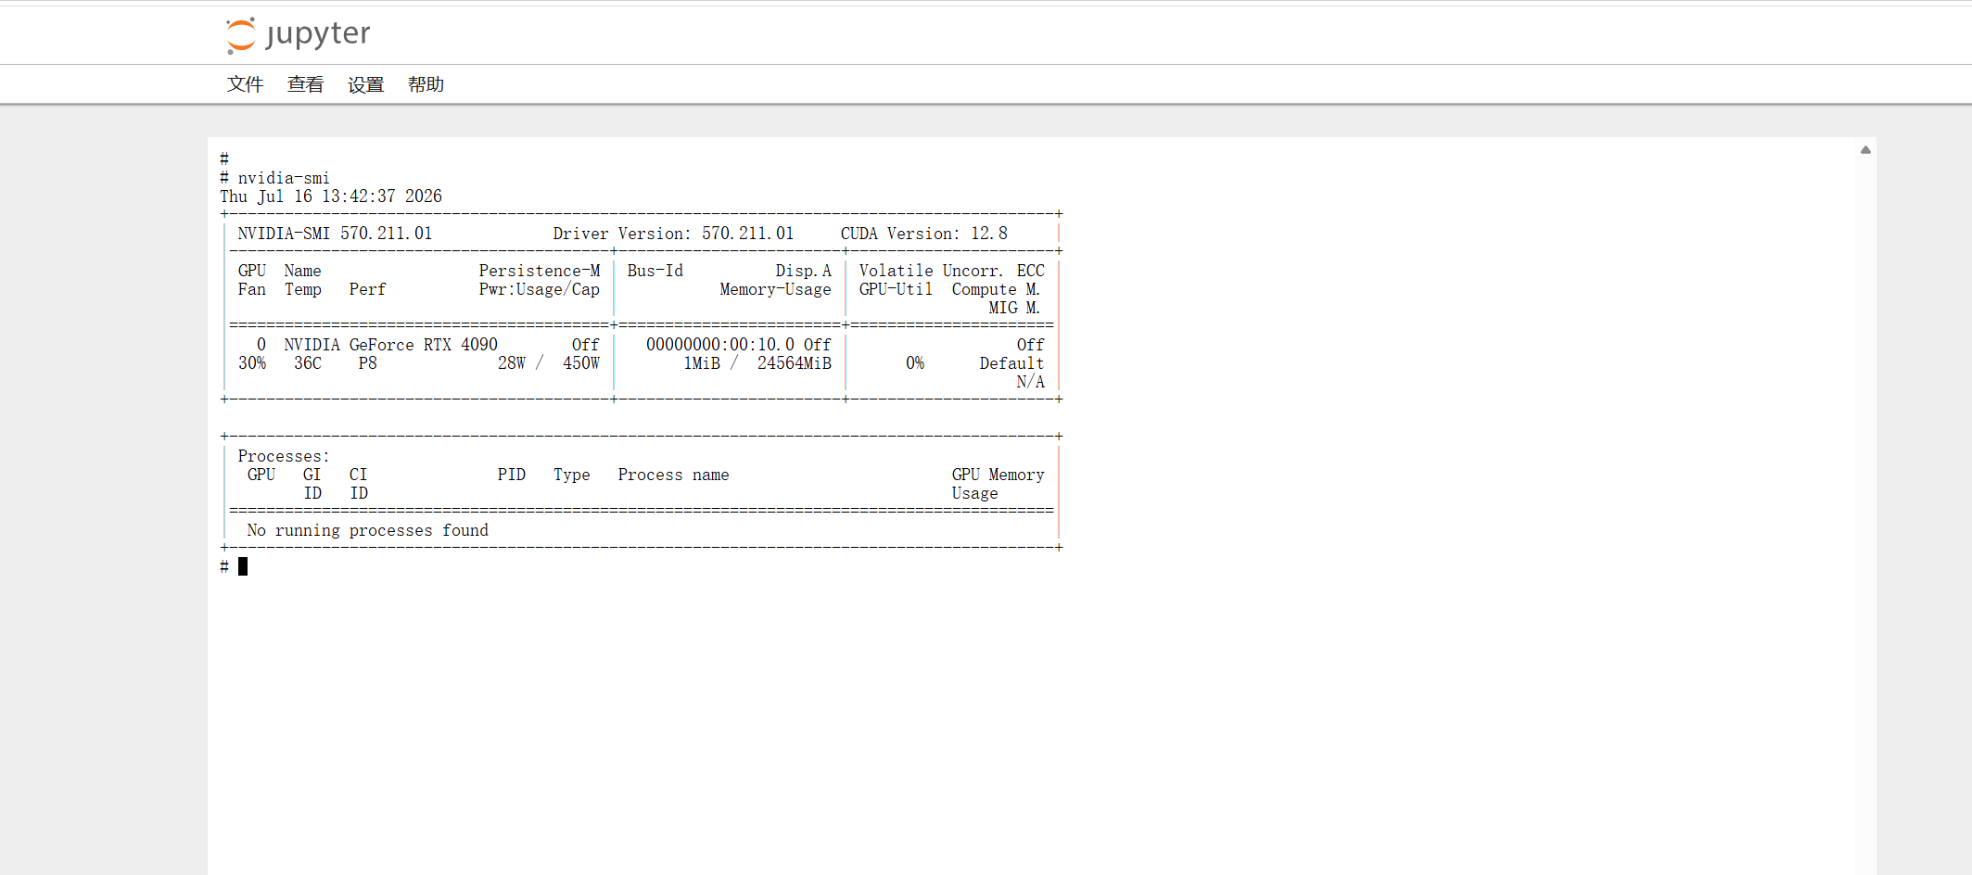Viewport: 1972px width, 875px height.
Task: Click the No running processes found message
Action: [368, 530]
